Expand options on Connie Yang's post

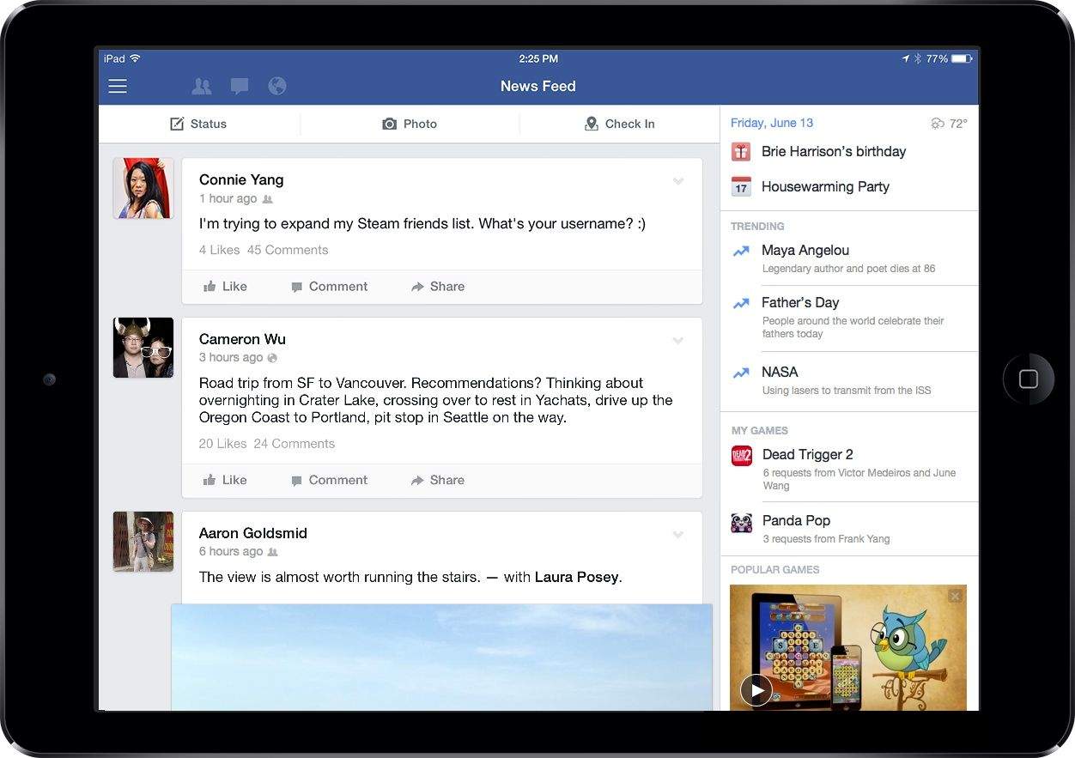click(678, 181)
